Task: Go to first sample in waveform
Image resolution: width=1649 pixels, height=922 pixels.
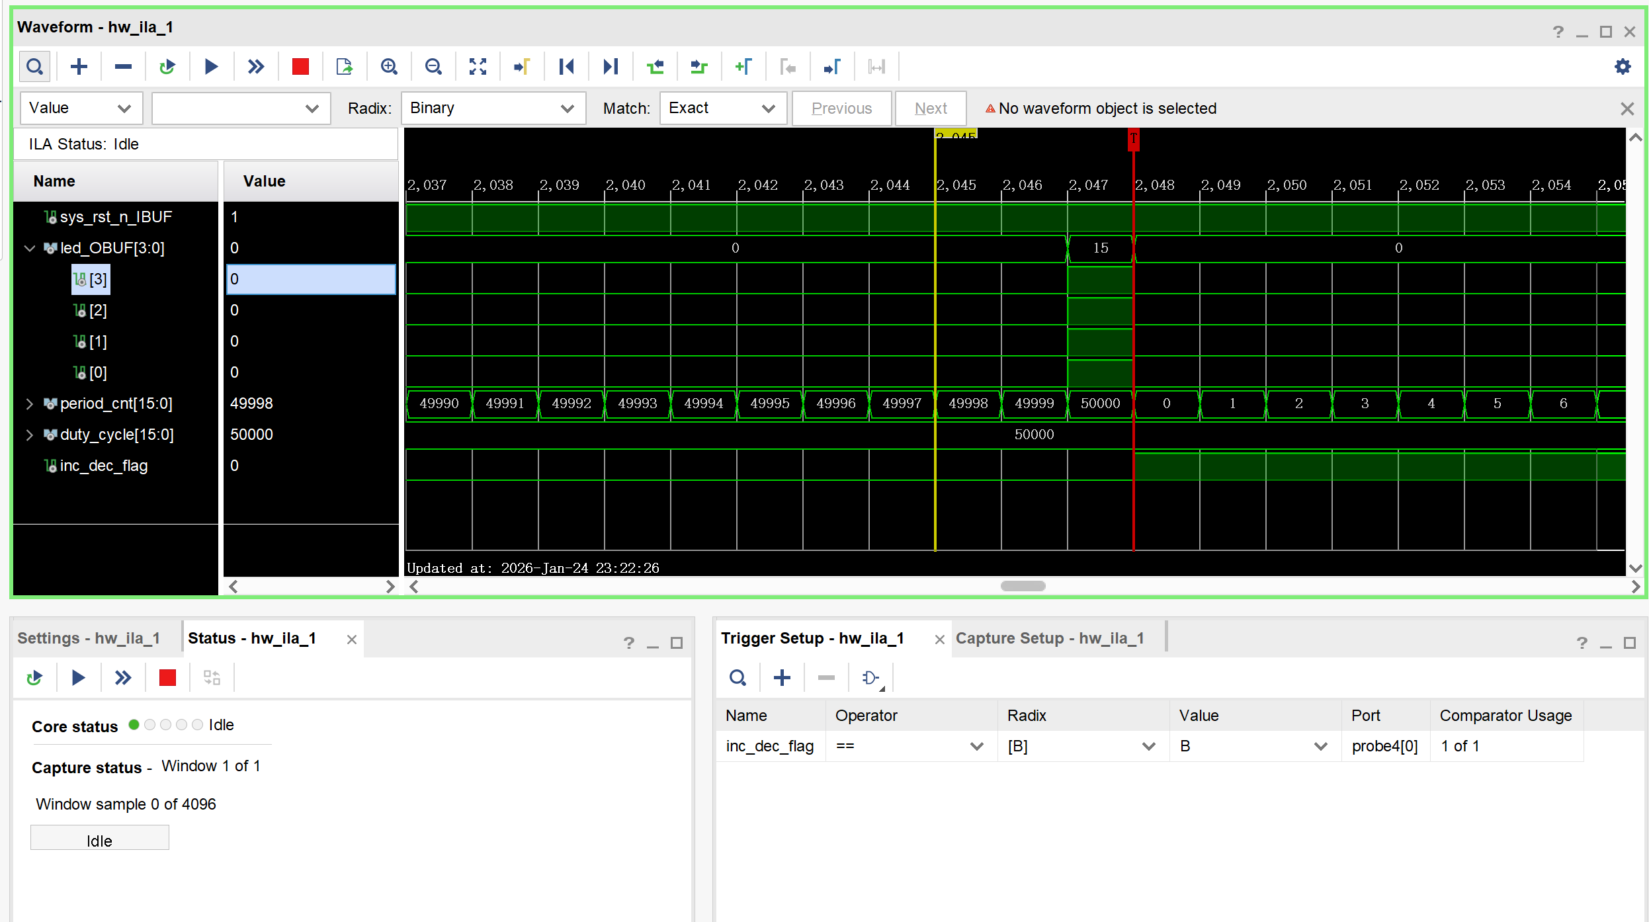Action: point(566,67)
